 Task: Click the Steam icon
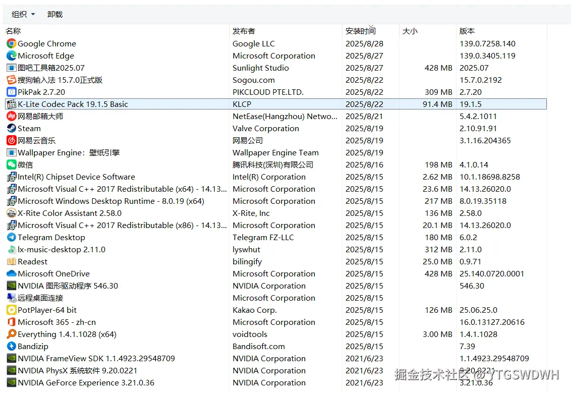click(x=11, y=128)
